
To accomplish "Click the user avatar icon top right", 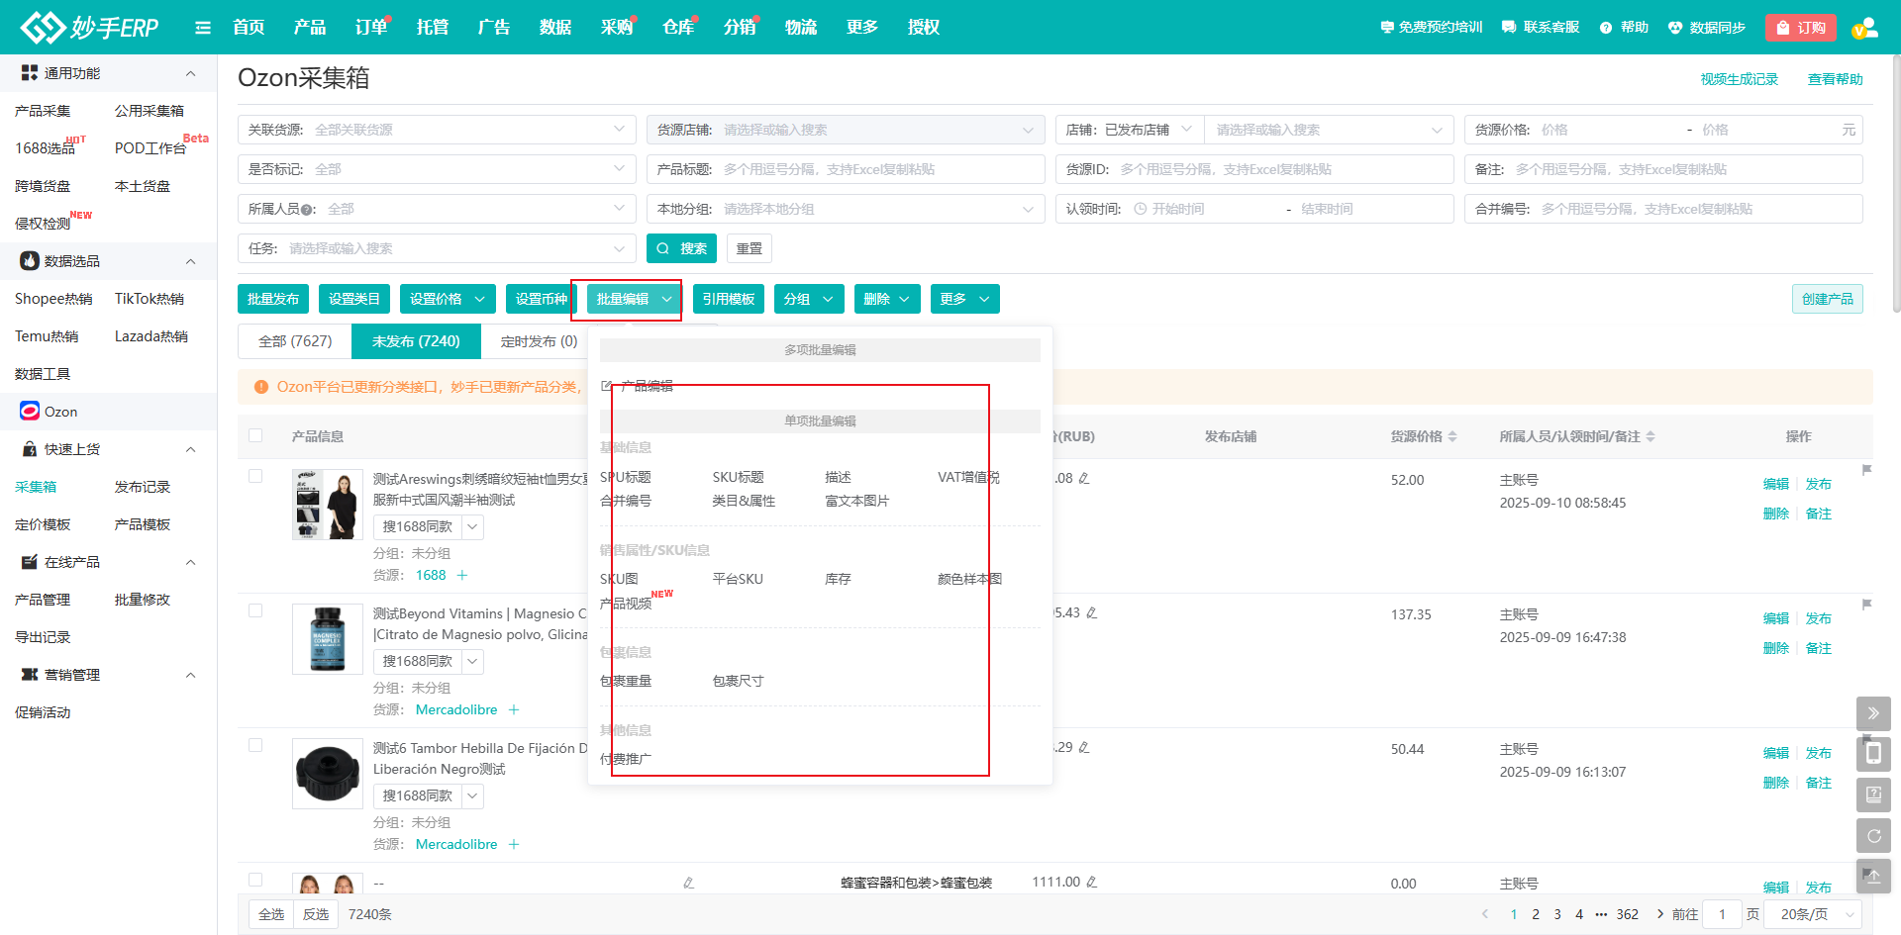I will pos(1864,28).
